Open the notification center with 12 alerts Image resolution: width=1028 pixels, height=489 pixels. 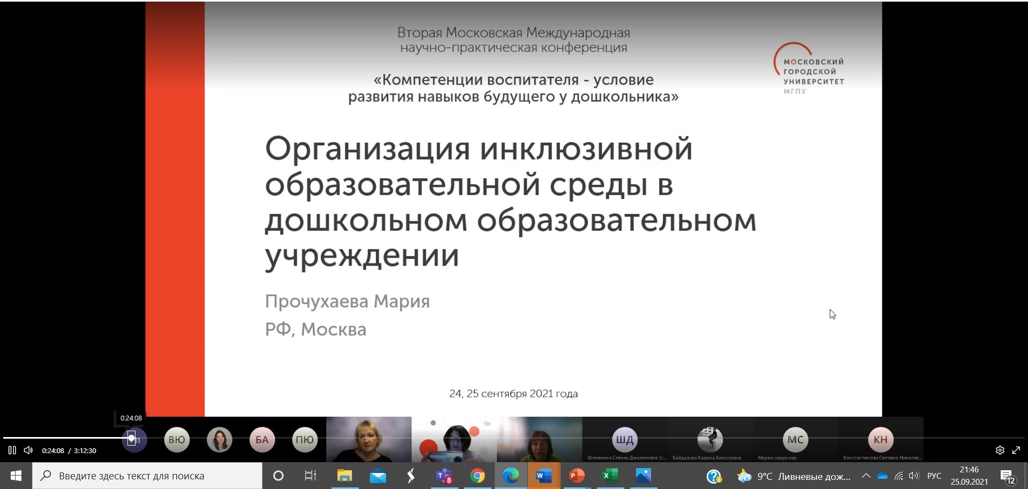(x=1008, y=476)
